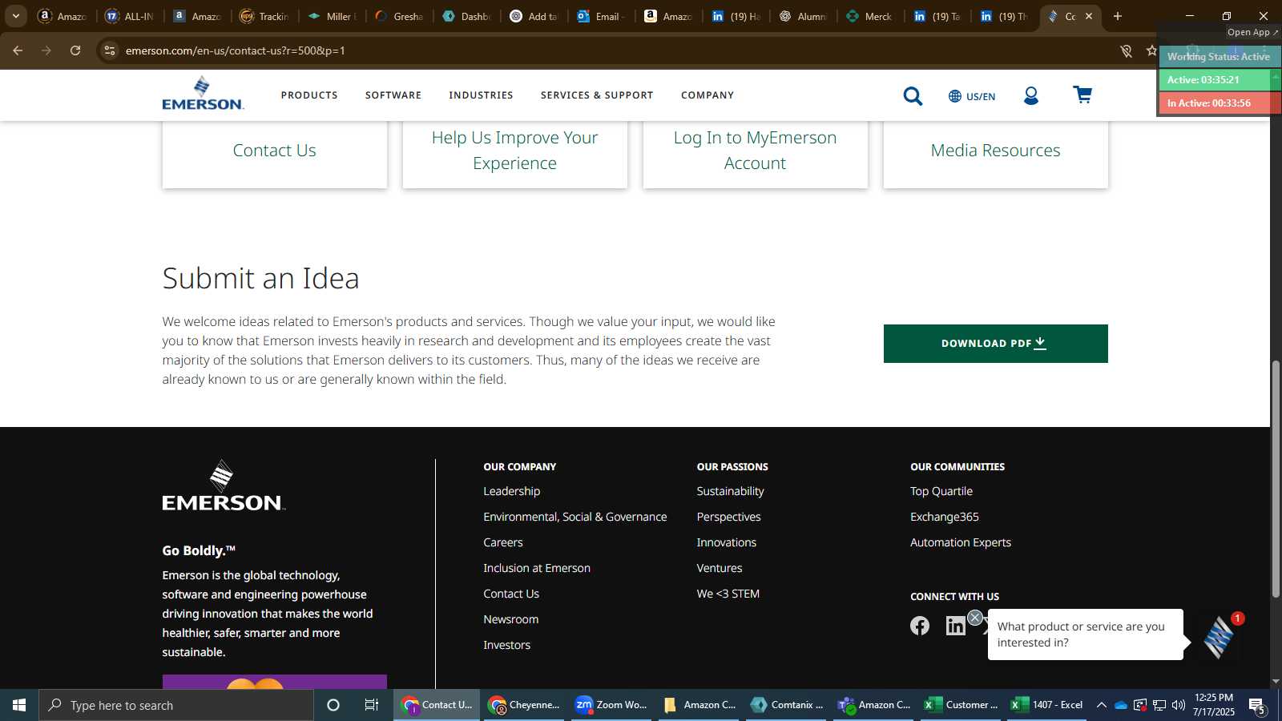The image size is (1282, 721).
Task: Open the Exchange365 community link
Action: pos(944,517)
